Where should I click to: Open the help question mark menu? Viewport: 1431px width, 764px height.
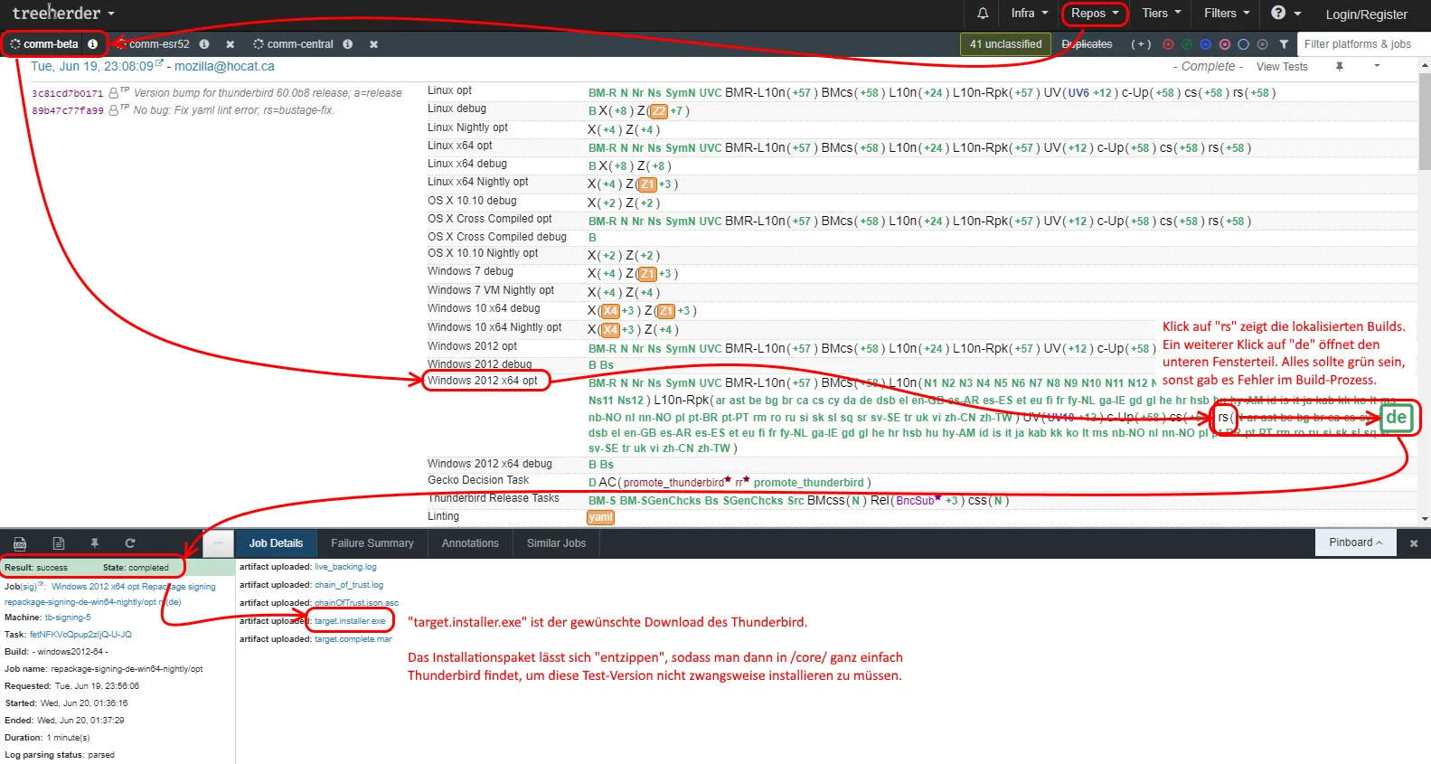point(1285,13)
